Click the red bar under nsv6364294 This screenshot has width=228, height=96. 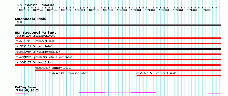(x=118, y=38)
